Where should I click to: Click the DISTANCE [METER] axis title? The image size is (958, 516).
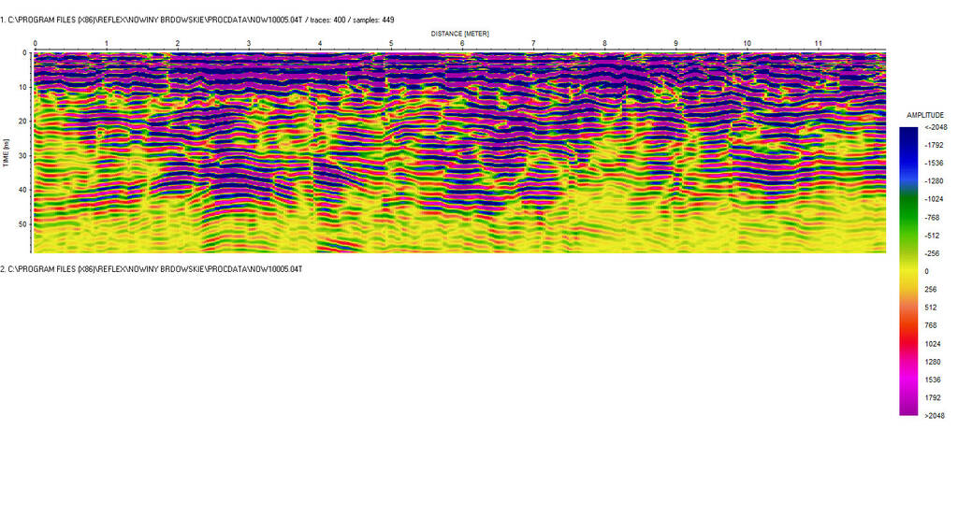(459, 34)
